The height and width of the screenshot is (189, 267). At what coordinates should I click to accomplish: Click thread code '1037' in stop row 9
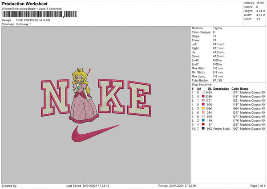pyautogui.click(x=235, y=124)
